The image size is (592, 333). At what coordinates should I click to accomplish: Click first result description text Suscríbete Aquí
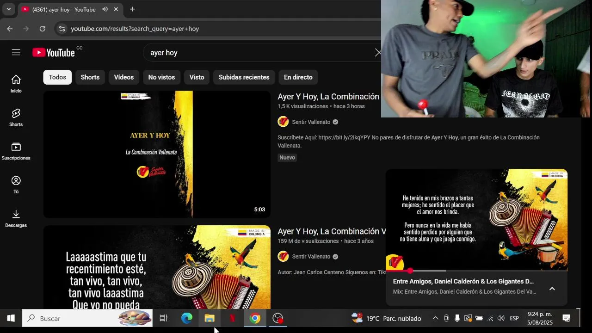408,142
